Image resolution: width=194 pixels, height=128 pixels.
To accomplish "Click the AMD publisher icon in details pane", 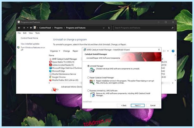I will pos(55,89).
